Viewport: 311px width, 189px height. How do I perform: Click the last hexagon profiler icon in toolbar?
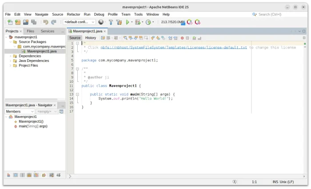point(198,22)
